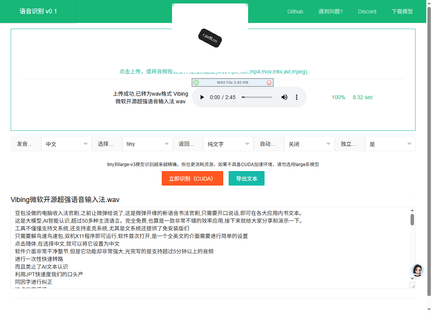Open the Github link

coord(295,11)
